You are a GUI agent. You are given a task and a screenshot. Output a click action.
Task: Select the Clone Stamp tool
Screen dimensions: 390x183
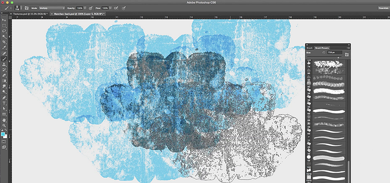[x=4, y=65]
